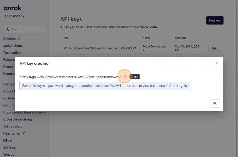
Task: Open Settings from the sidebar
Action: click(x=9, y=147)
